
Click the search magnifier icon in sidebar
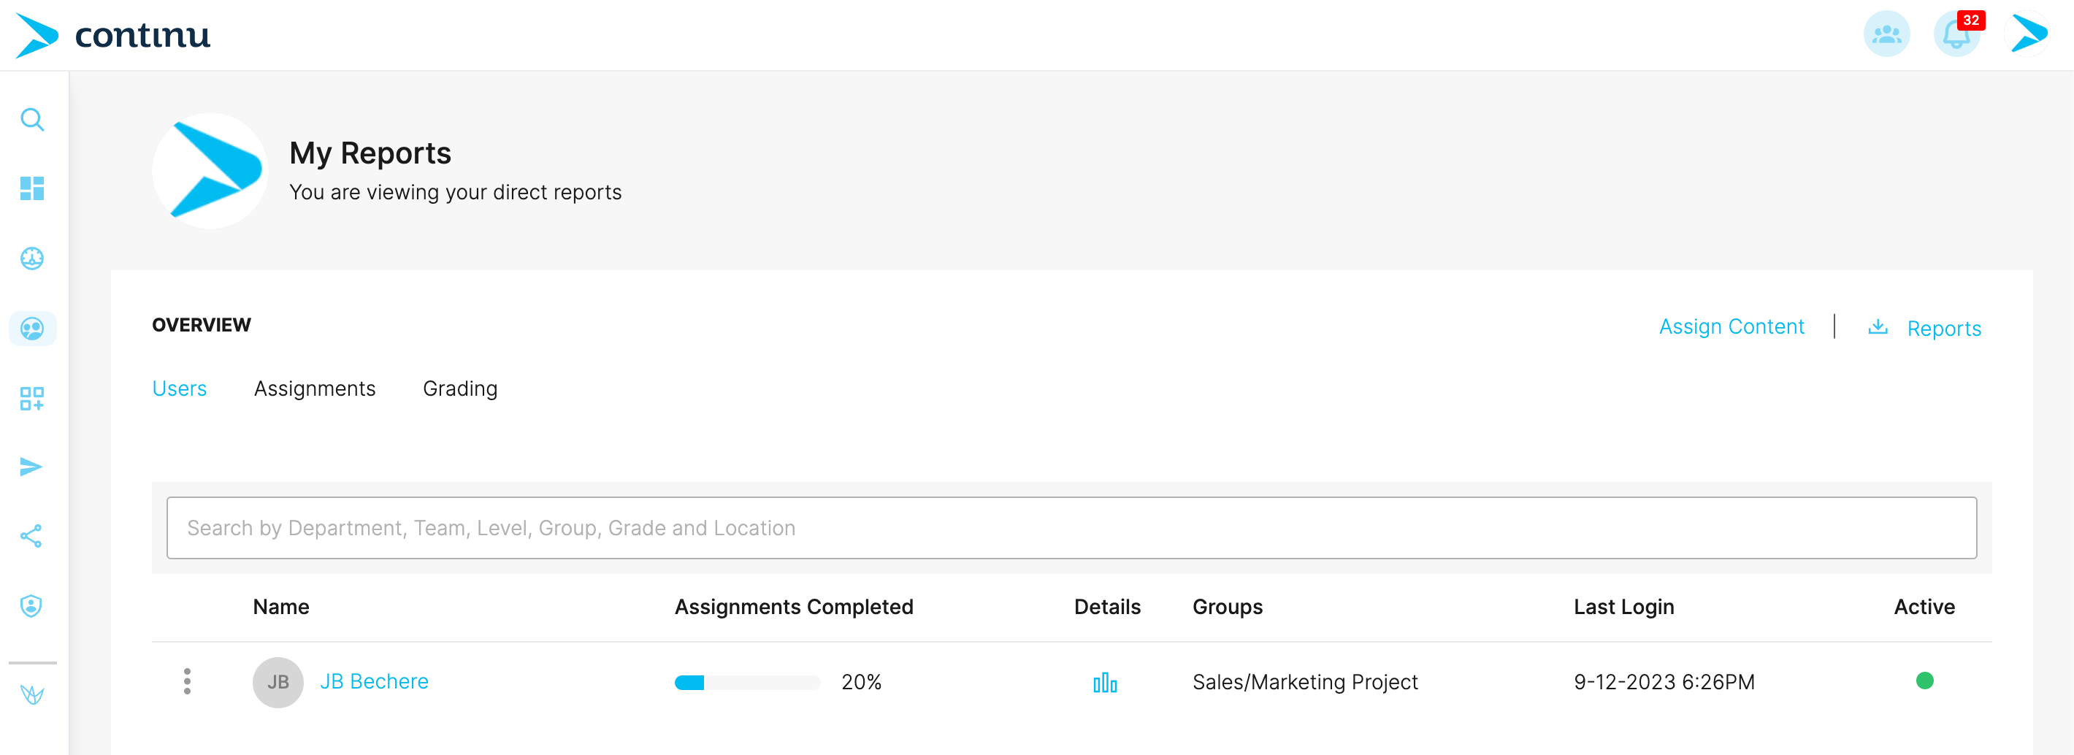32,120
